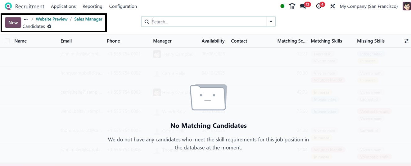Click the Recruitment app logo icon
The height and width of the screenshot is (166, 411).
(8, 6)
